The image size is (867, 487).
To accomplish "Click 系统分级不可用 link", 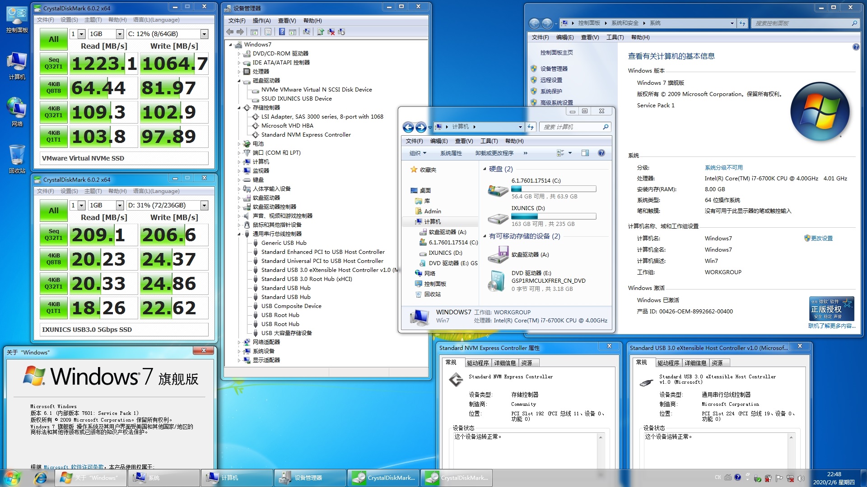I will point(723,167).
